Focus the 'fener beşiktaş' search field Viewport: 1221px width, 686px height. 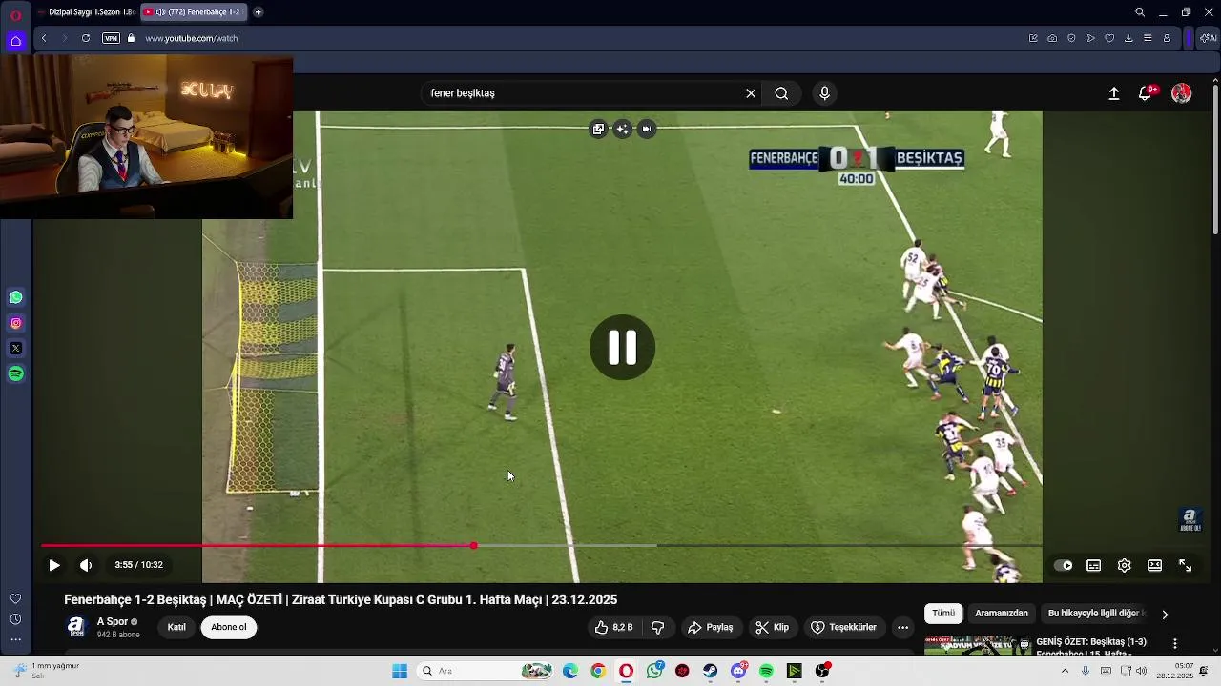tap(582, 93)
